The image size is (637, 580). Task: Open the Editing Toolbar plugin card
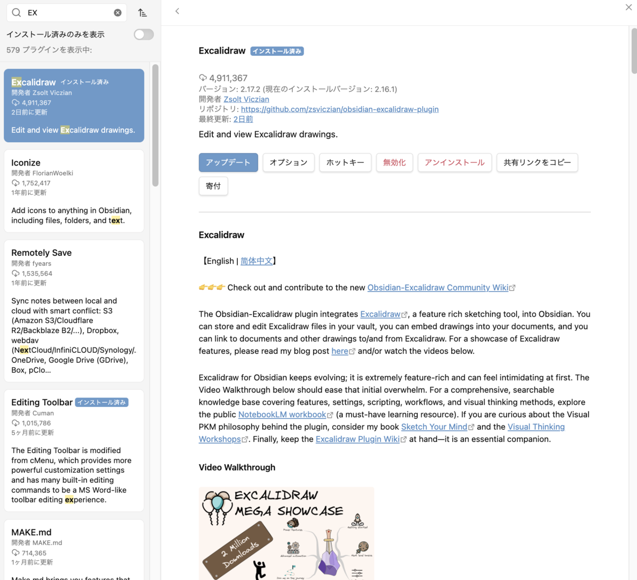point(74,451)
